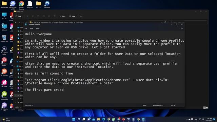
Task: Open the Hassan Latif desktop folder
Action: (x=4, y=4)
